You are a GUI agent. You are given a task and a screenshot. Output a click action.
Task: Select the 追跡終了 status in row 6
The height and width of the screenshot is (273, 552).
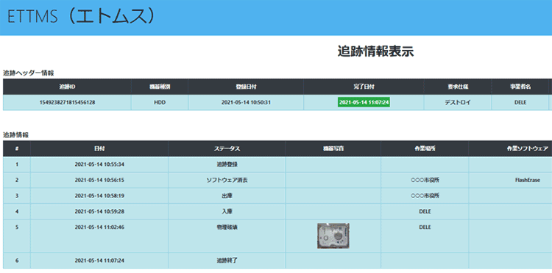pyautogui.click(x=227, y=261)
